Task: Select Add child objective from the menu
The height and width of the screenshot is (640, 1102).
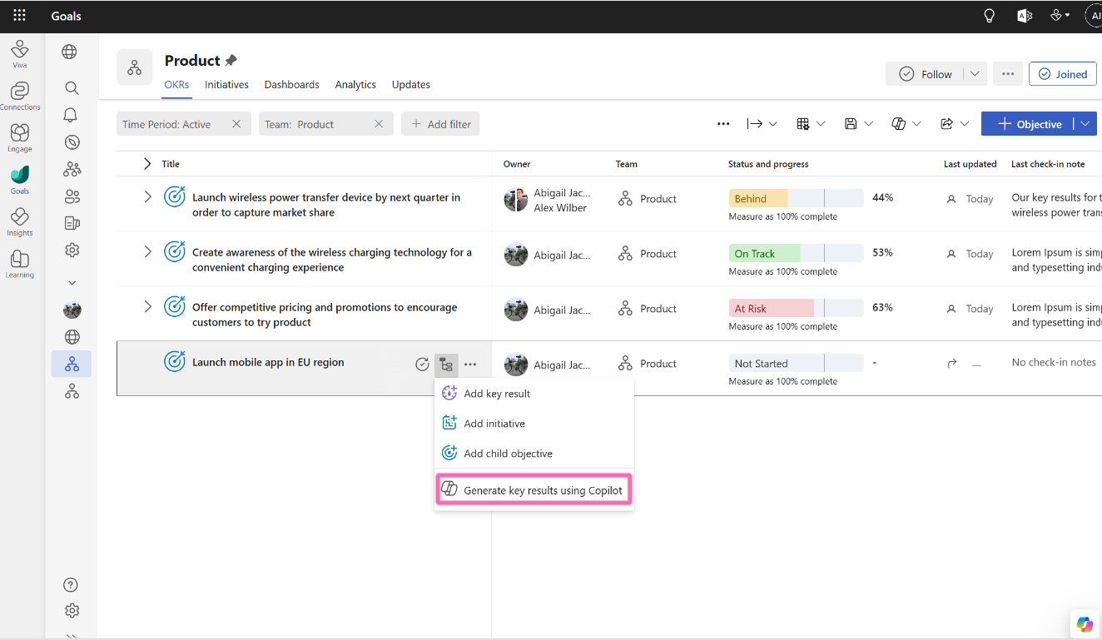Action: coord(507,453)
